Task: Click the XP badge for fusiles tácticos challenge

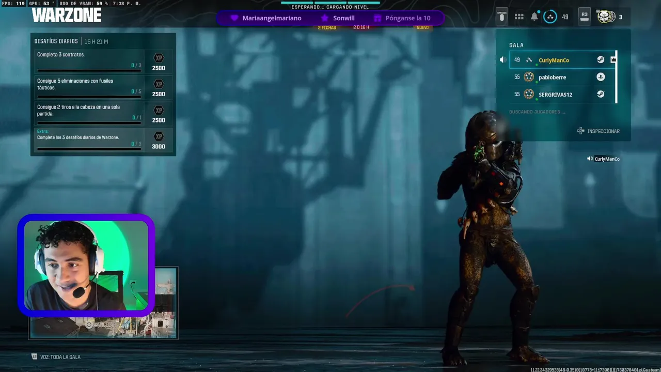Action: (x=159, y=84)
